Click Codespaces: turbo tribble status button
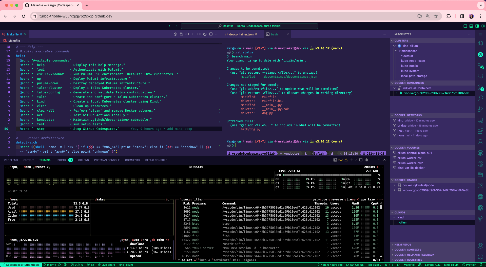 point(21,265)
